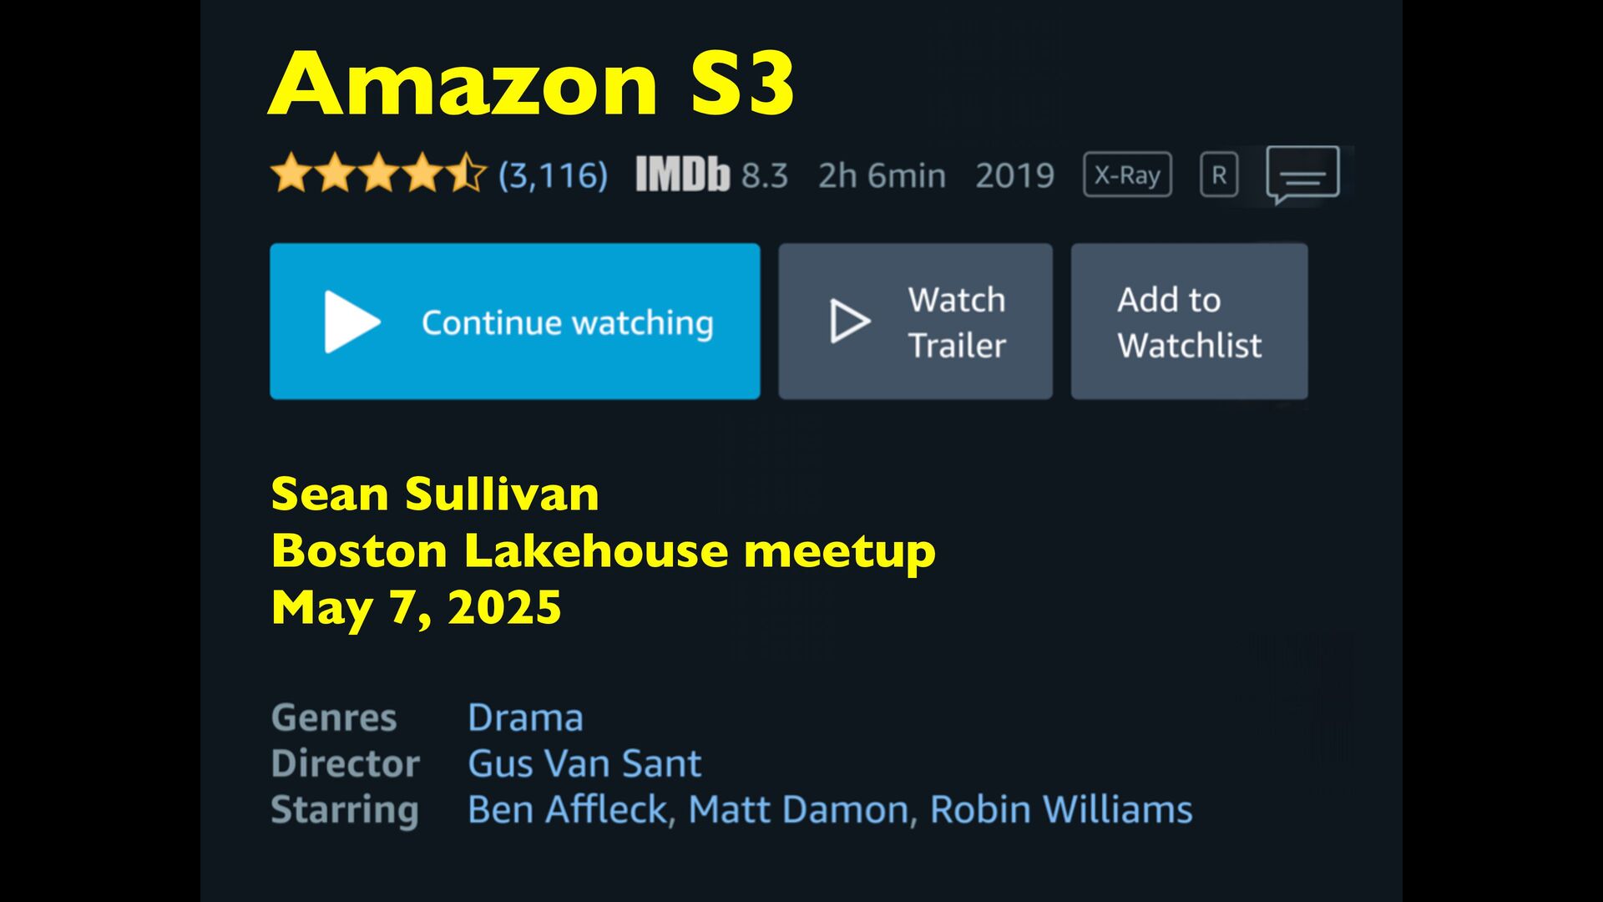Click the Watch Trailer text
This screenshot has height=902, width=1603.
957,322
